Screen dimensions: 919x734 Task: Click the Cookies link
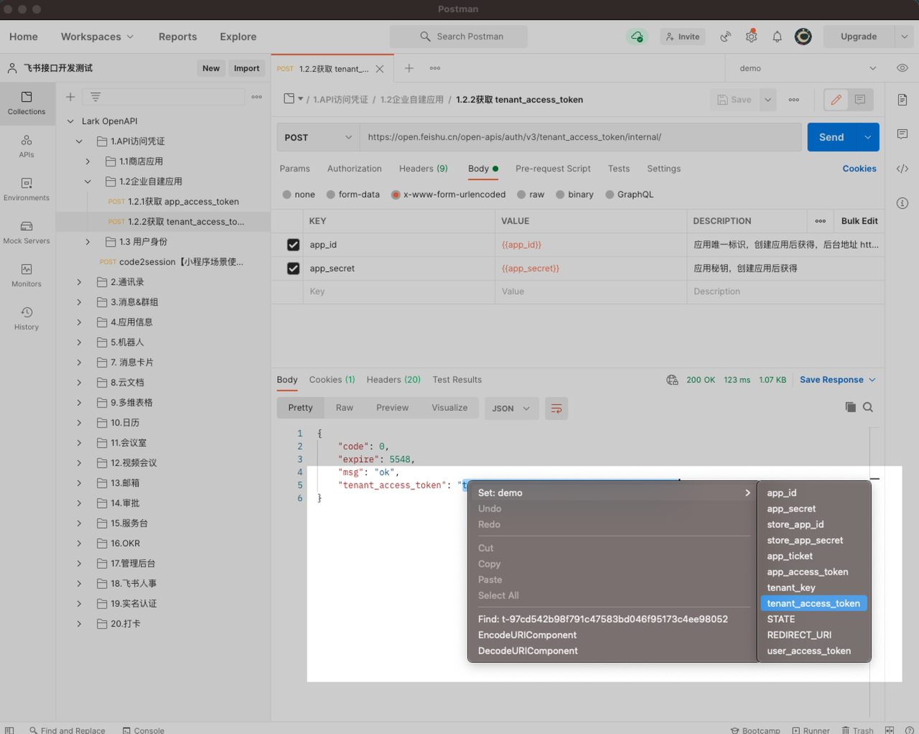click(859, 169)
